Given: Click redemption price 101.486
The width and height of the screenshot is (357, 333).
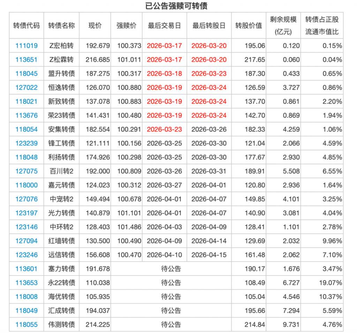Looking at the screenshot, I should 129,227.
